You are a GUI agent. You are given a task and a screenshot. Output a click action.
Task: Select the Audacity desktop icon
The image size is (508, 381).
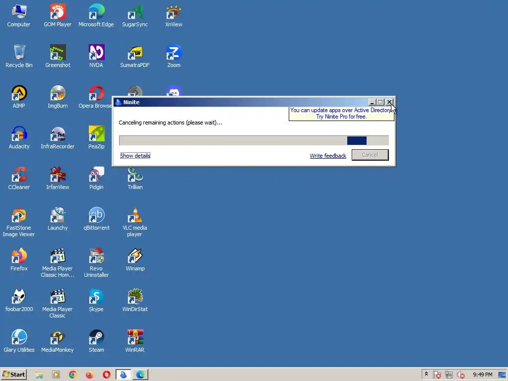19,138
